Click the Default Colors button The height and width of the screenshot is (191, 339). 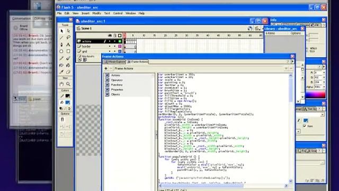[61, 108]
